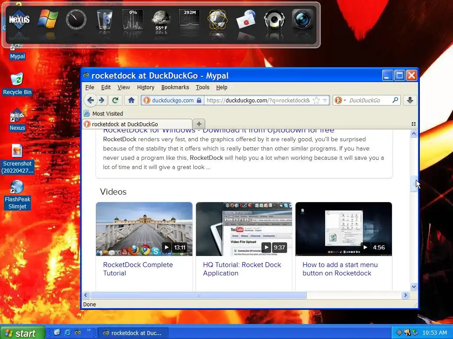This screenshot has width=453, height=339.
Task: Click the CPU usage 0% meter in dock
Action: [x=133, y=19]
